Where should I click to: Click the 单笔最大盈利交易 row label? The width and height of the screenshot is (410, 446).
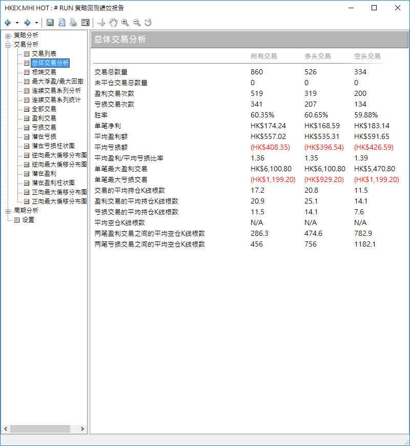pos(121,169)
